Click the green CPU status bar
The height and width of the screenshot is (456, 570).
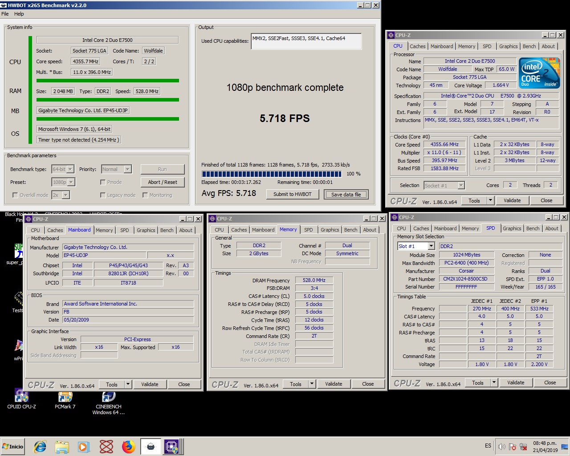(108, 81)
